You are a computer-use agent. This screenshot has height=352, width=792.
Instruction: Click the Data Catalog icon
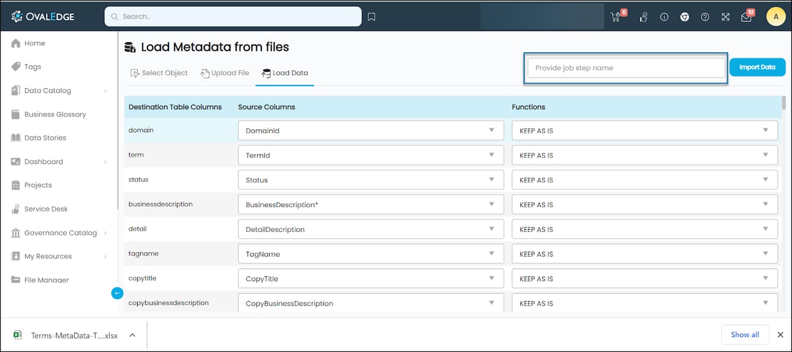pos(16,90)
